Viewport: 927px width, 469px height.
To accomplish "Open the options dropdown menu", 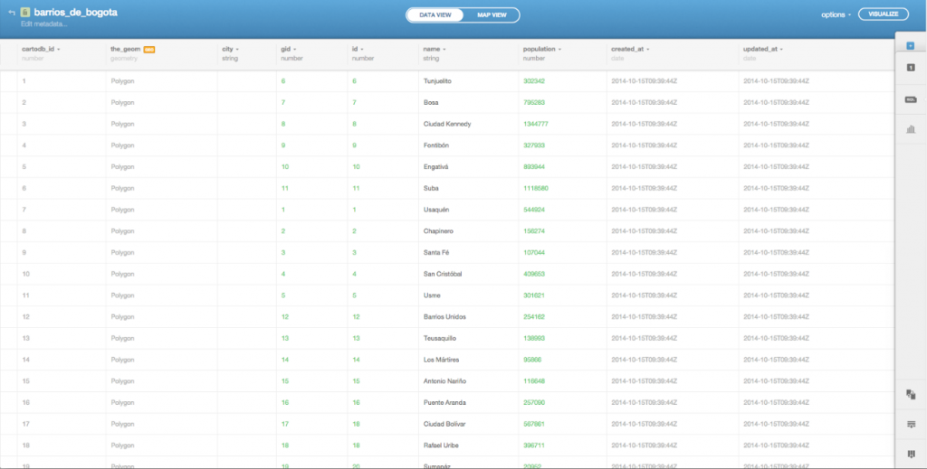I will point(836,15).
